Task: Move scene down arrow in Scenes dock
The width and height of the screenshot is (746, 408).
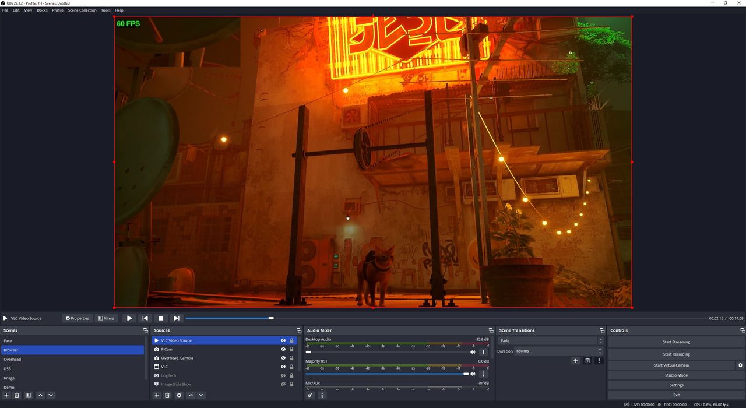Action: click(51, 395)
